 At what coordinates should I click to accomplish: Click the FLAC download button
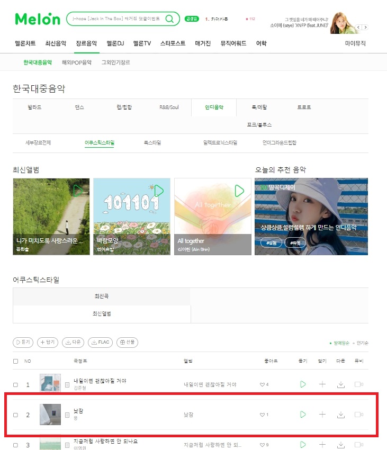click(x=100, y=342)
